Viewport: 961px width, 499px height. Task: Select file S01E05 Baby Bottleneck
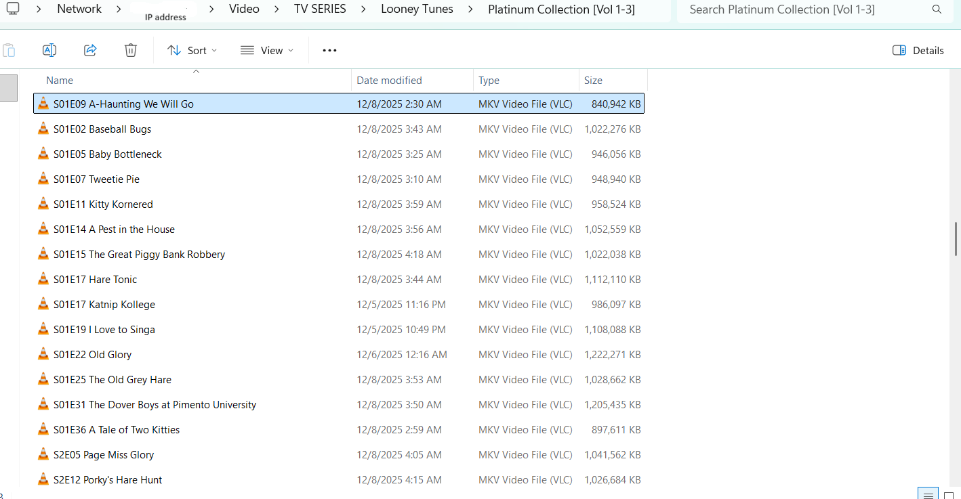click(x=339, y=154)
